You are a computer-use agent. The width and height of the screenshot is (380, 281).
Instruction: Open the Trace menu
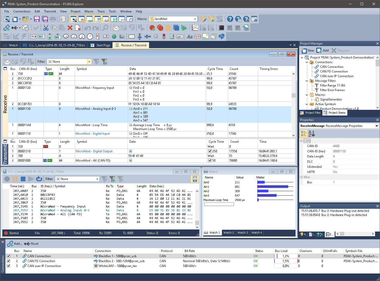(101, 11)
